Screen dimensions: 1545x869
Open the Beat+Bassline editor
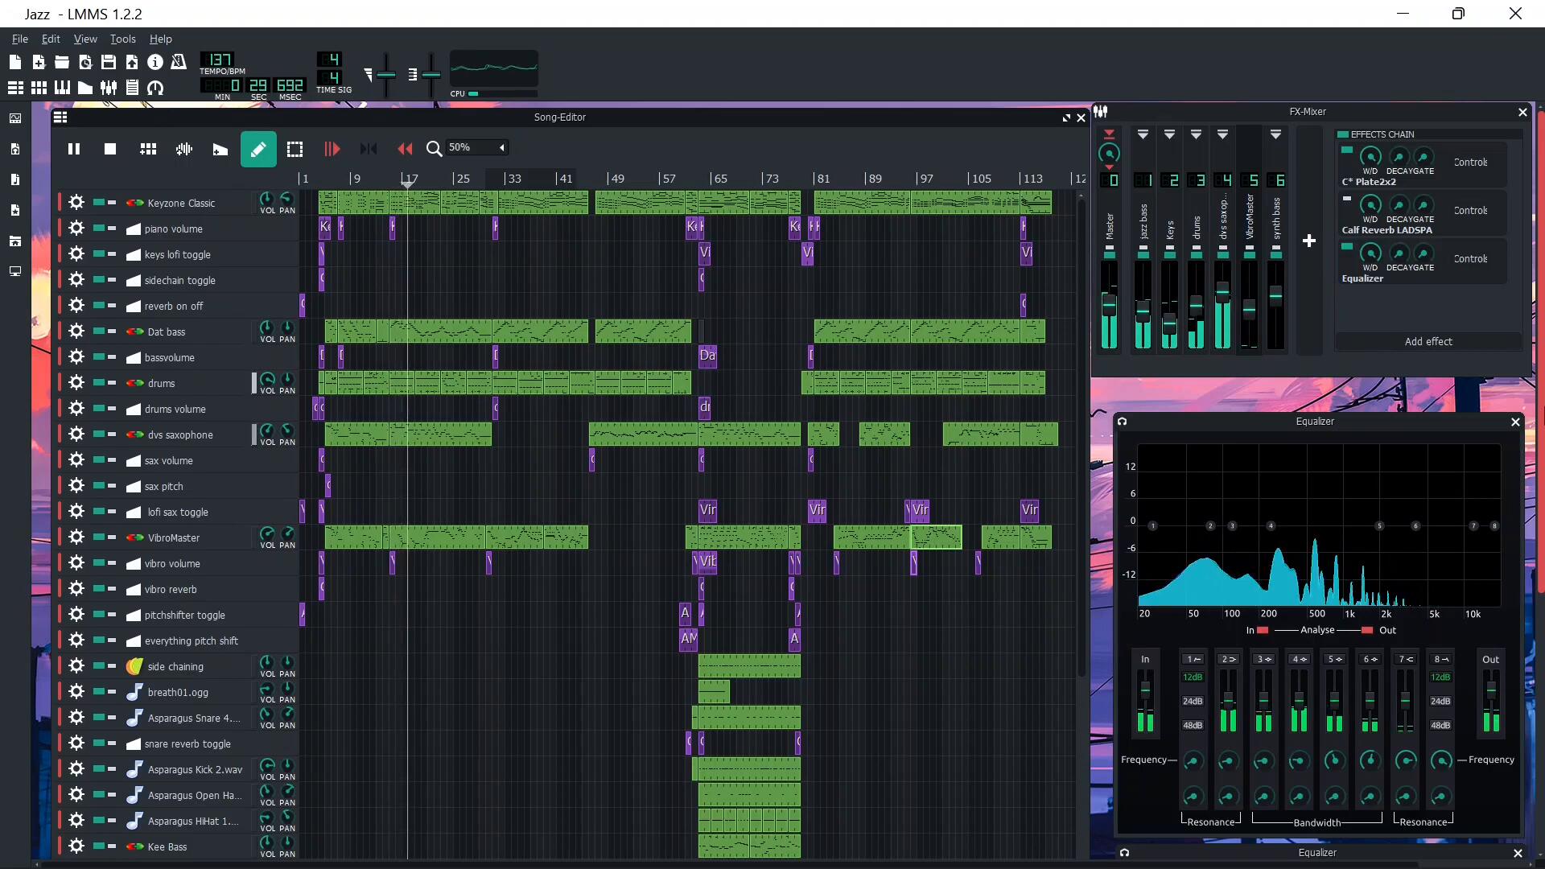click(x=39, y=88)
